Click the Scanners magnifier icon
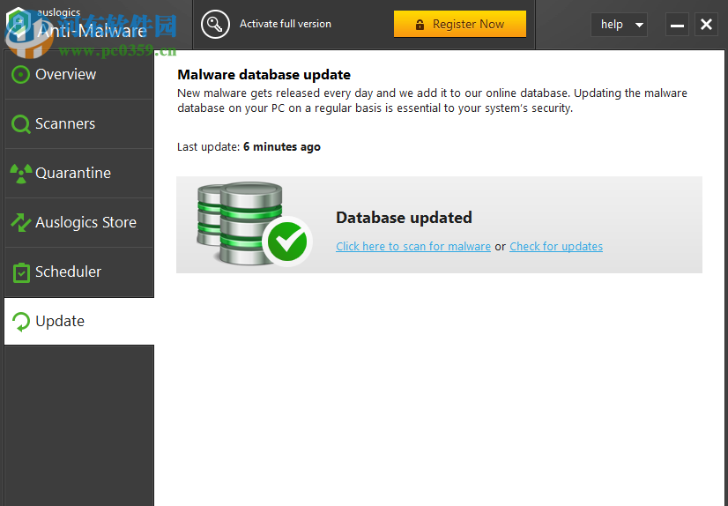728x506 pixels. pyautogui.click(x=20, y=124)
